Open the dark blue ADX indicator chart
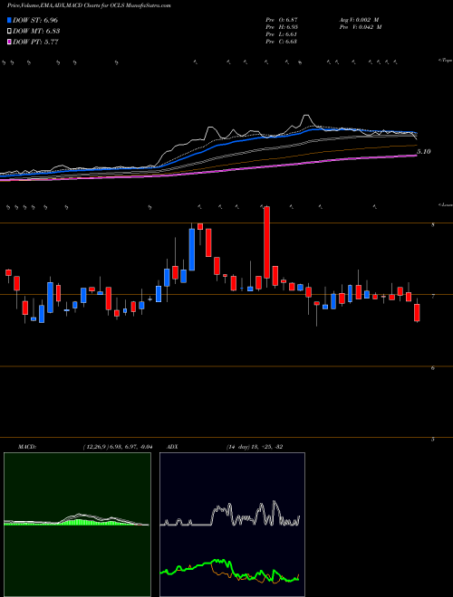Screen dimensions: 453x597 (232, 525)
